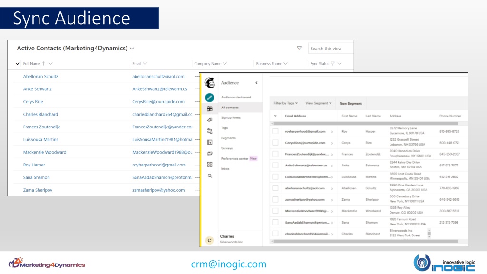Click the Sync Status column filter icon
This screenshot has height=274, width=487.
pyautogui.click(x=332, y=64)
